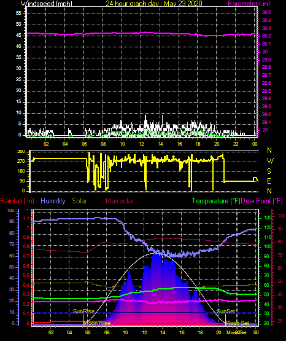This screenshot has height=341, width=286.
Task: Click "1.1" on the red rainfall axis
Action: 26,218
